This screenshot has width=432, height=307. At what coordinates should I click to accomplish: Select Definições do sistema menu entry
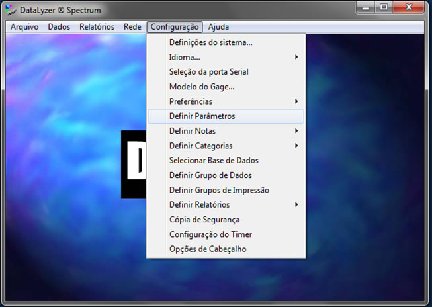[x=210, y=42]
